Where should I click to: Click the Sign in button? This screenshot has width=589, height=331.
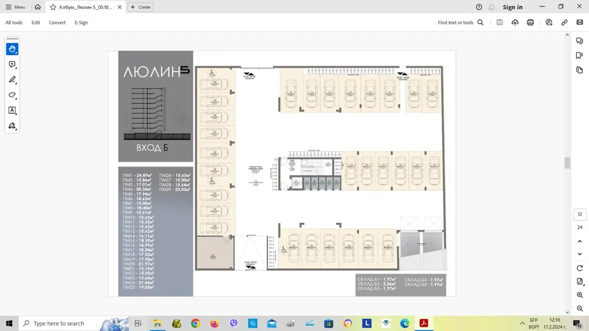[512, 7]
